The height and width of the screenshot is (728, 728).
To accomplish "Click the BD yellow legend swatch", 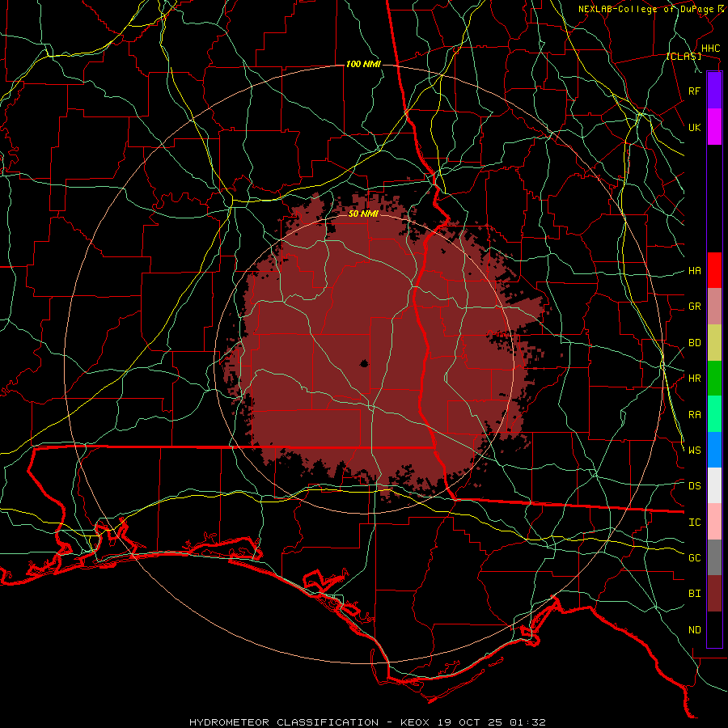I will 714,343.
